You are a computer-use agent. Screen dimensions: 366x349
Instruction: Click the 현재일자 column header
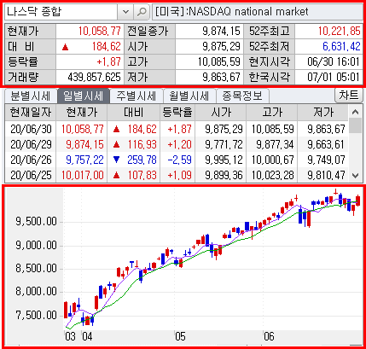coord(31,113)
